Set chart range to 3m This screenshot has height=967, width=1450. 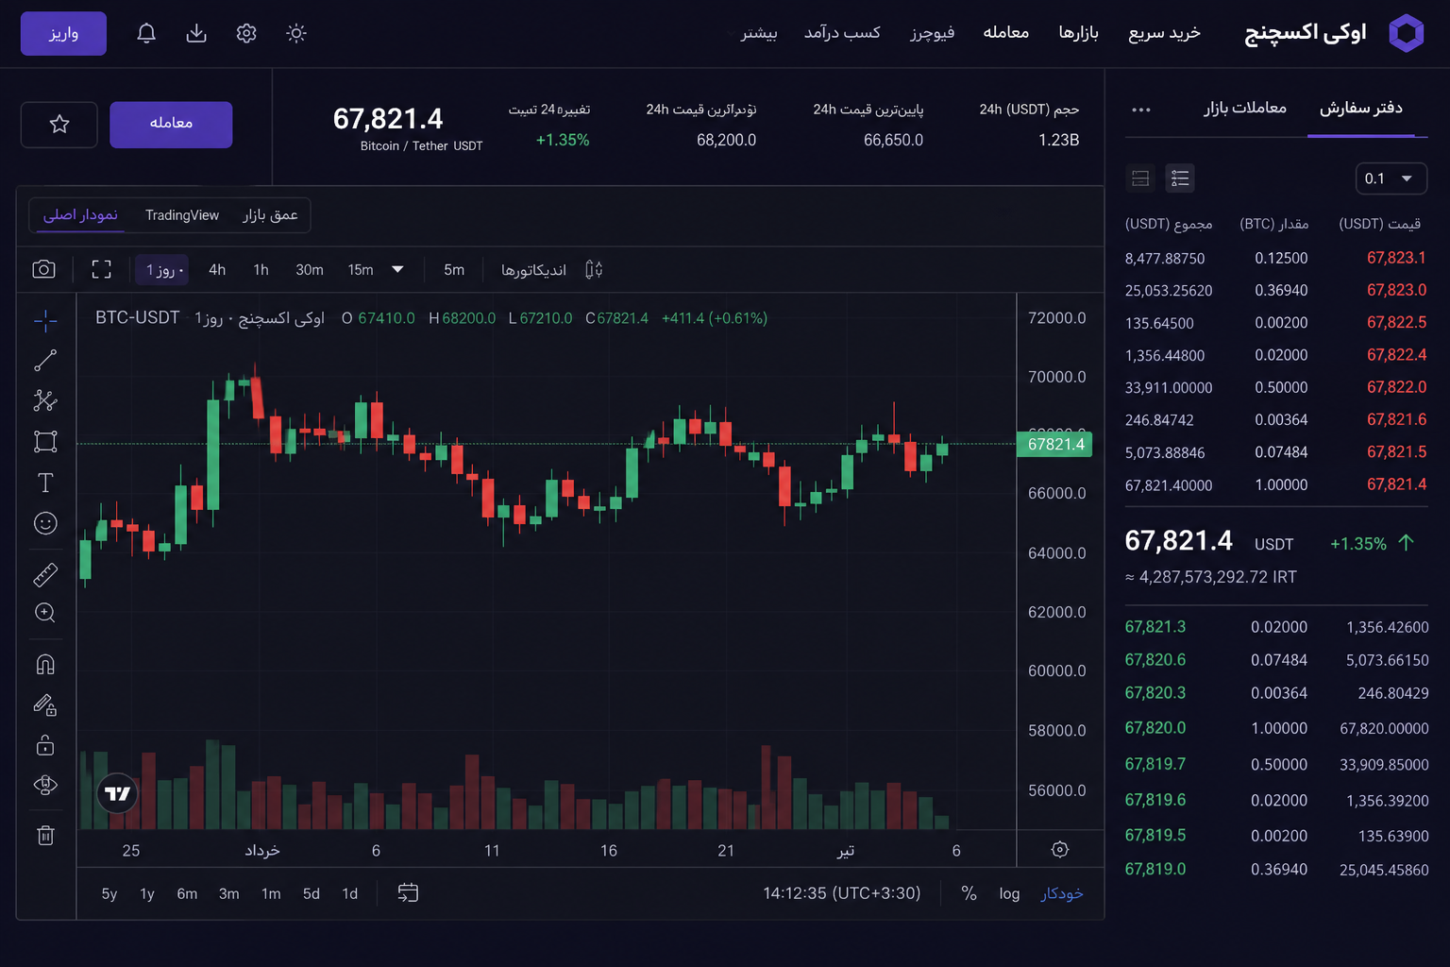pyautogui.click(x=229, y=893)
